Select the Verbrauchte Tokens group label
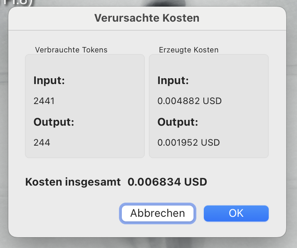This screenshot has width=297, height=248. pyautogui.click(x=71, y=50)
